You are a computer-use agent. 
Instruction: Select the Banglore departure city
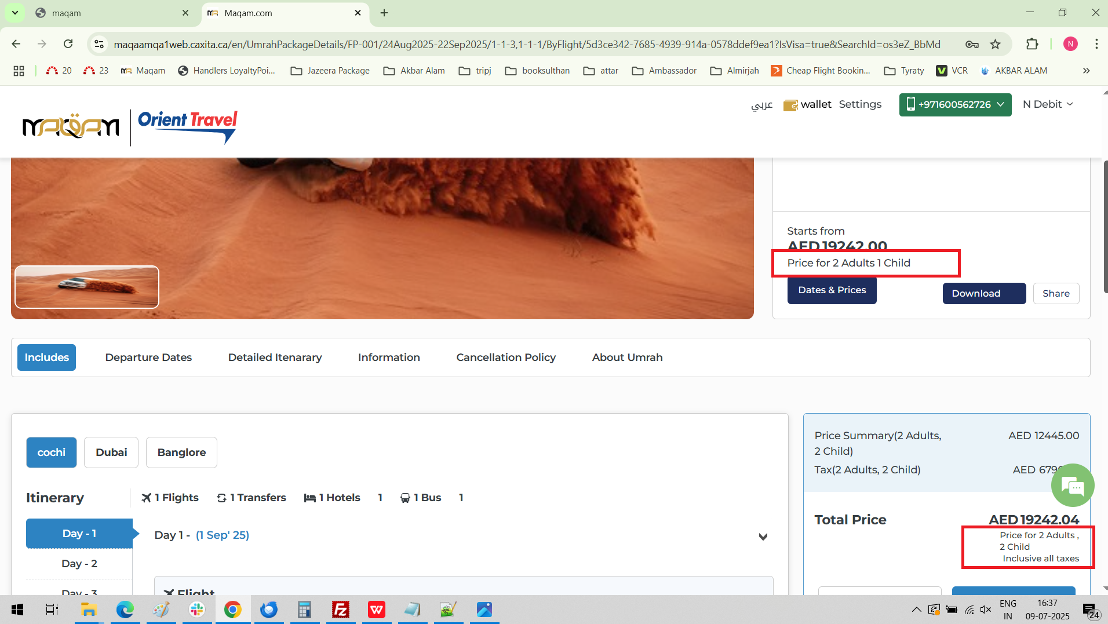click(x=181, y=453)
